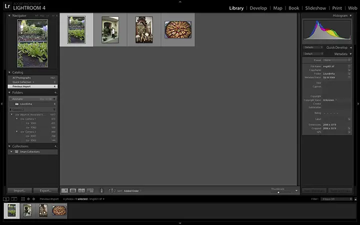Viewport: 360px width, 225px height.
Task: Switch to the Develop module
Action: [x=258, y=8]
